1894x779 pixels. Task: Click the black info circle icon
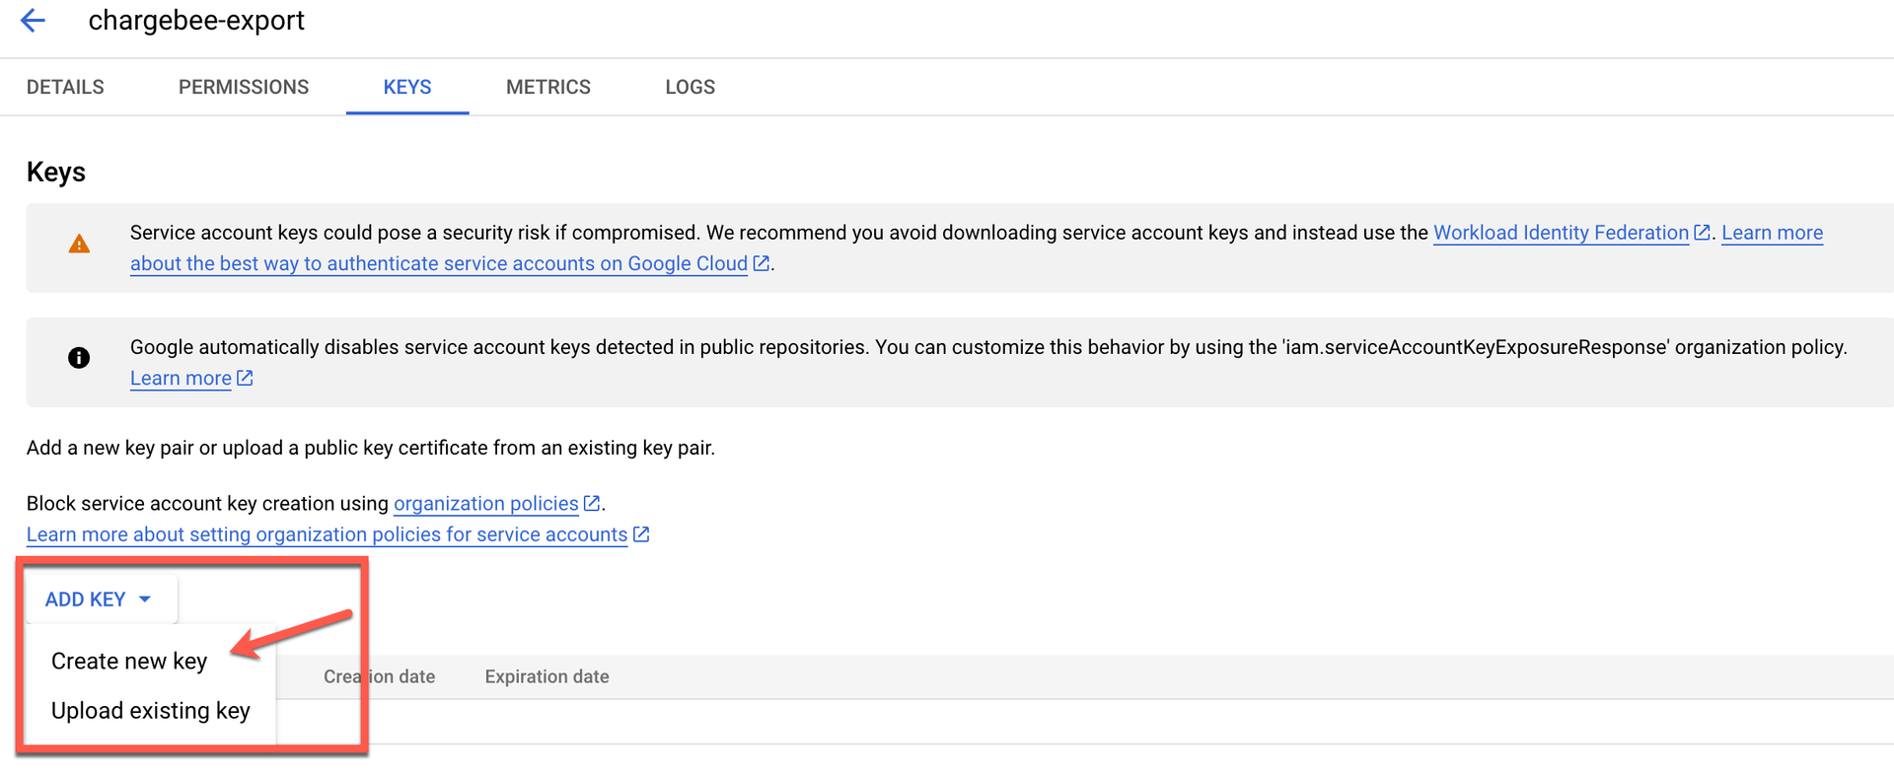tap(79, 358)
